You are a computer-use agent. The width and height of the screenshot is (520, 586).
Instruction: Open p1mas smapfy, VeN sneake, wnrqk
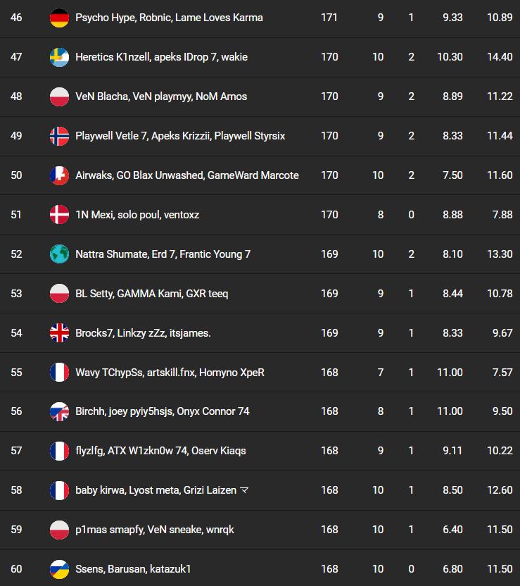155,530
